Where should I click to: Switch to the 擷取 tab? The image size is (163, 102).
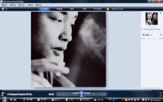(72, 9)
